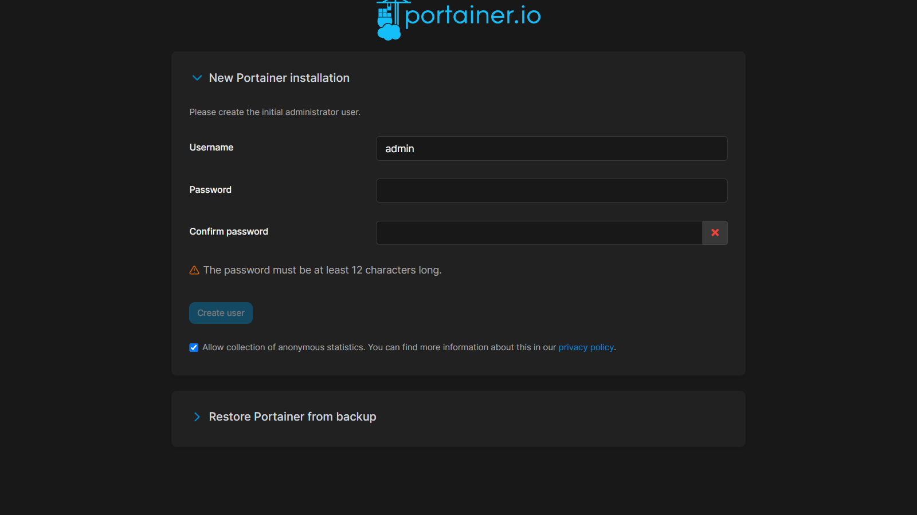Click the Username field label
This screenshot has height=515, width=917.
click(x=211, y=148)
